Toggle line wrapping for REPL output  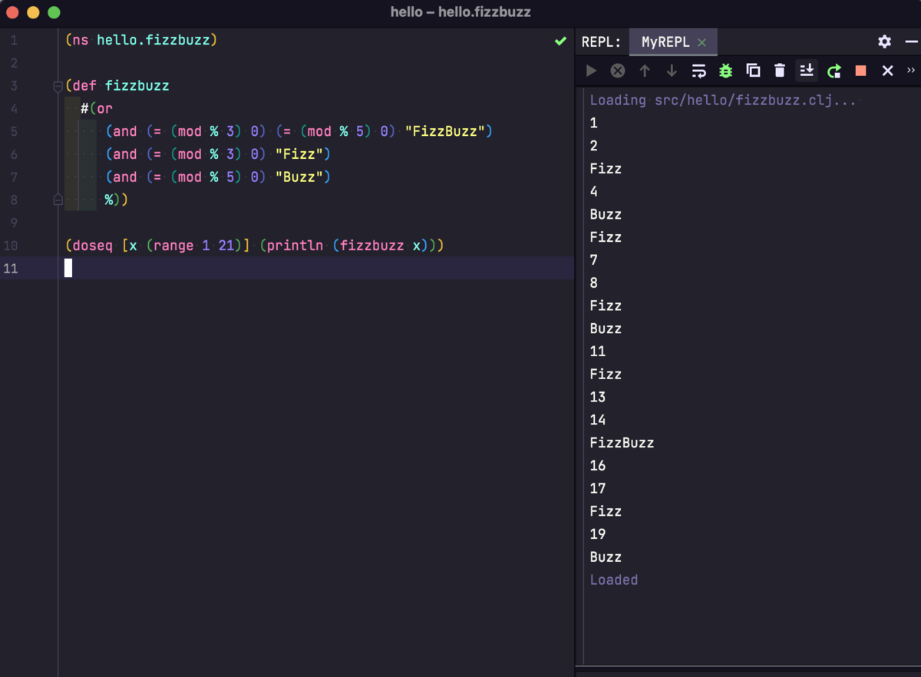[698, 71]
